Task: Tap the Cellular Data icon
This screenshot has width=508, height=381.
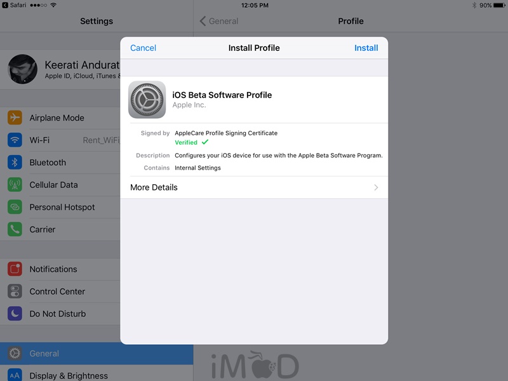Action: click(15, 185)
